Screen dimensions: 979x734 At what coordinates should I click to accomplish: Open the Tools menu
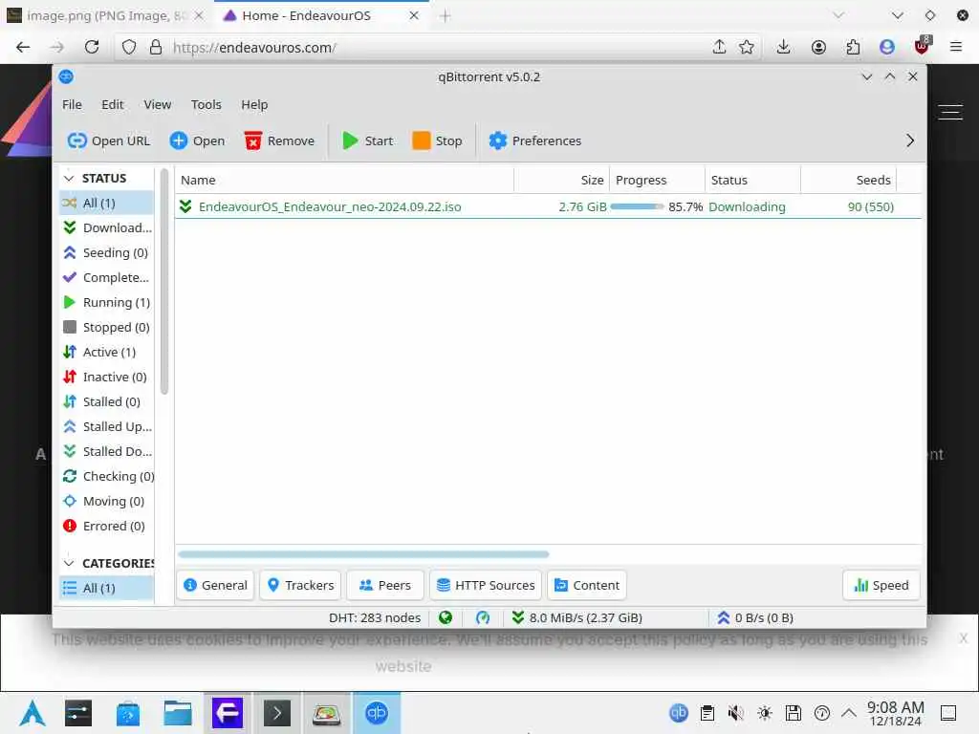[x=207, y=104]
